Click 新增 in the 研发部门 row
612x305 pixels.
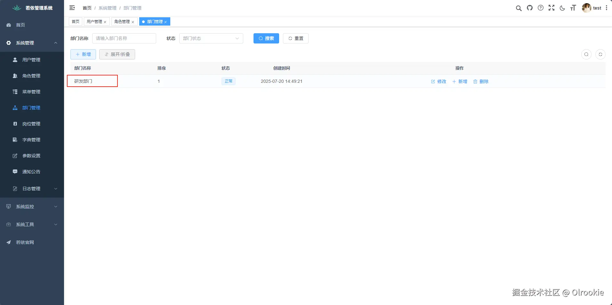point(460,82)
